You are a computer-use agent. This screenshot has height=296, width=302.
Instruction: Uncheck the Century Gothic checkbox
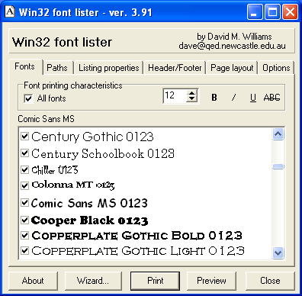click(24, 137)
